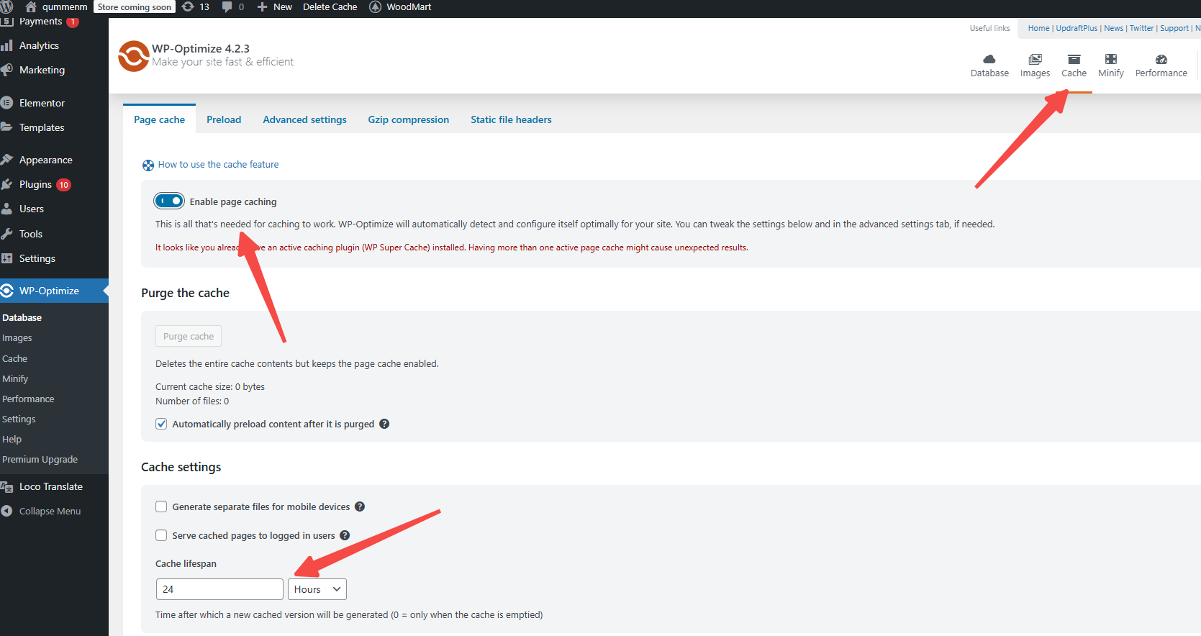Switch to the Preload tab
The image size is (1201, 636).
click(224, 119)
